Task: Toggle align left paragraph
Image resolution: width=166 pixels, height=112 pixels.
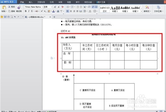Action: [x=68, y=11]
